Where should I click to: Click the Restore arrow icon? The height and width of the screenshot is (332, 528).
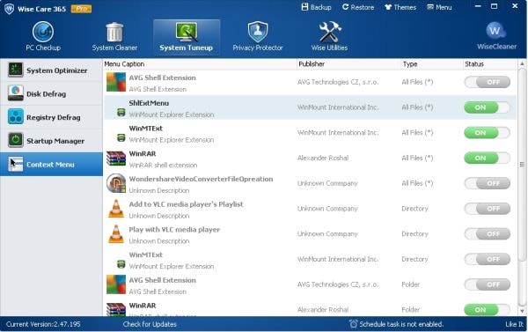[x=345, y=7]
